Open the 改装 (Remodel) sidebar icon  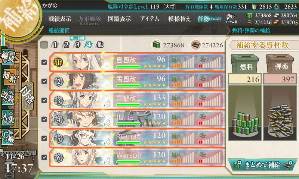[8, 97]
